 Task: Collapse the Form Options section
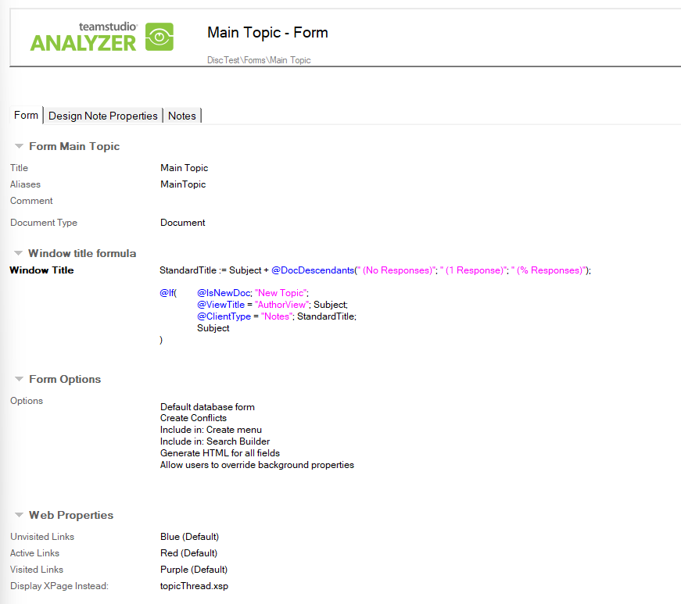coord(18,379)
